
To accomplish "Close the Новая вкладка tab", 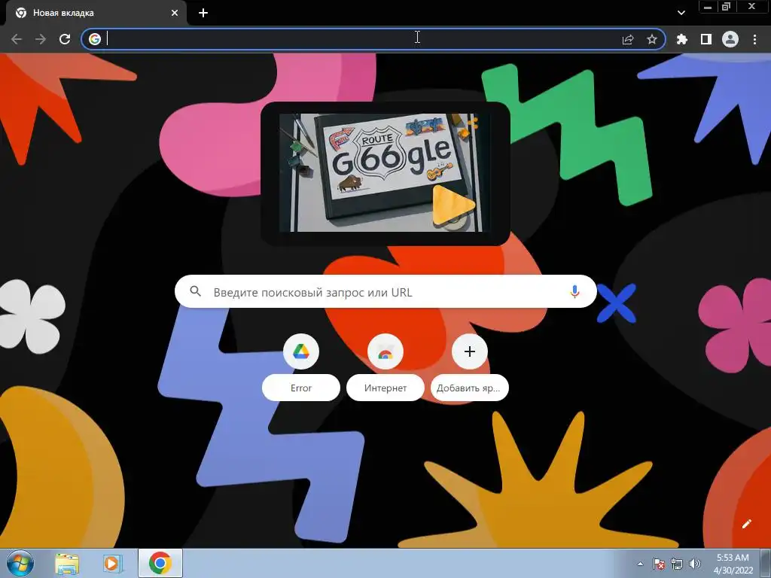I will tap(175, 13).
